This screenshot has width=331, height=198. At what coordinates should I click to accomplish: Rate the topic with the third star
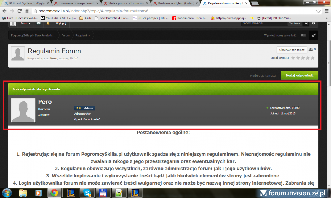click(x=303, y=58)
